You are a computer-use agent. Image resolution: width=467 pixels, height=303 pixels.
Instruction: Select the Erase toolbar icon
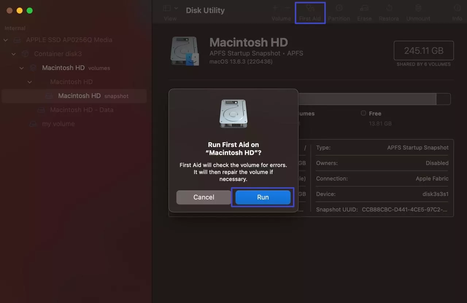pyautogui.click(x=364, y=8)
